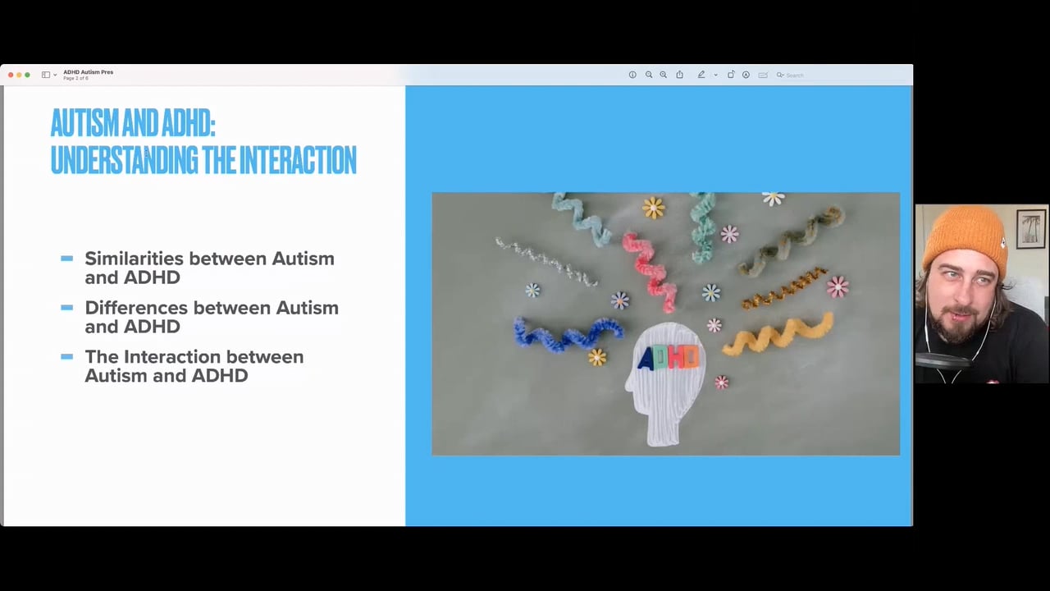
Task: Open the highlight color dropdown arrow
Action: coord(715,75)
